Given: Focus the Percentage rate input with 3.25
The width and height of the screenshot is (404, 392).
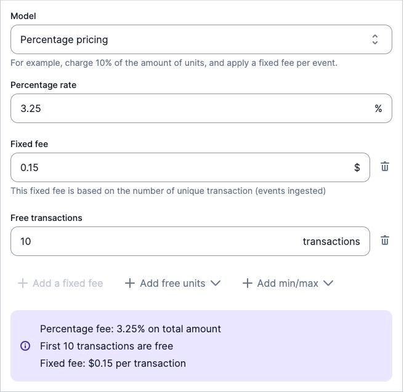Looking at the screenshot, I should (x=185, y=108).
